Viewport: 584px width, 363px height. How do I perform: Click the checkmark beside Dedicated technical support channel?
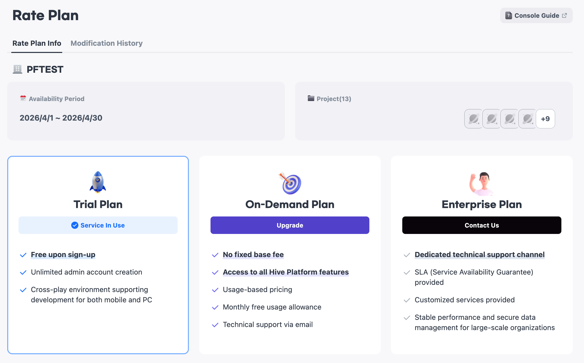[407, 255]
